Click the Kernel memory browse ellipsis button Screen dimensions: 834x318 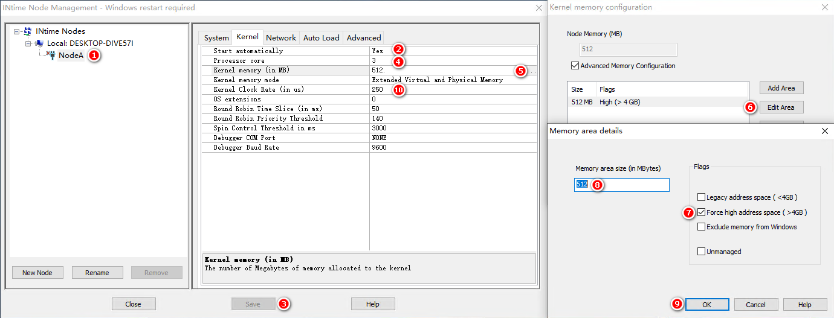532,71
